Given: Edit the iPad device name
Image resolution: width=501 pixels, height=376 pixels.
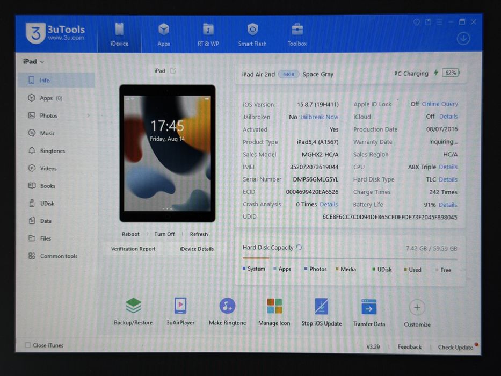Looking at the screenshot, I should 173,71.
